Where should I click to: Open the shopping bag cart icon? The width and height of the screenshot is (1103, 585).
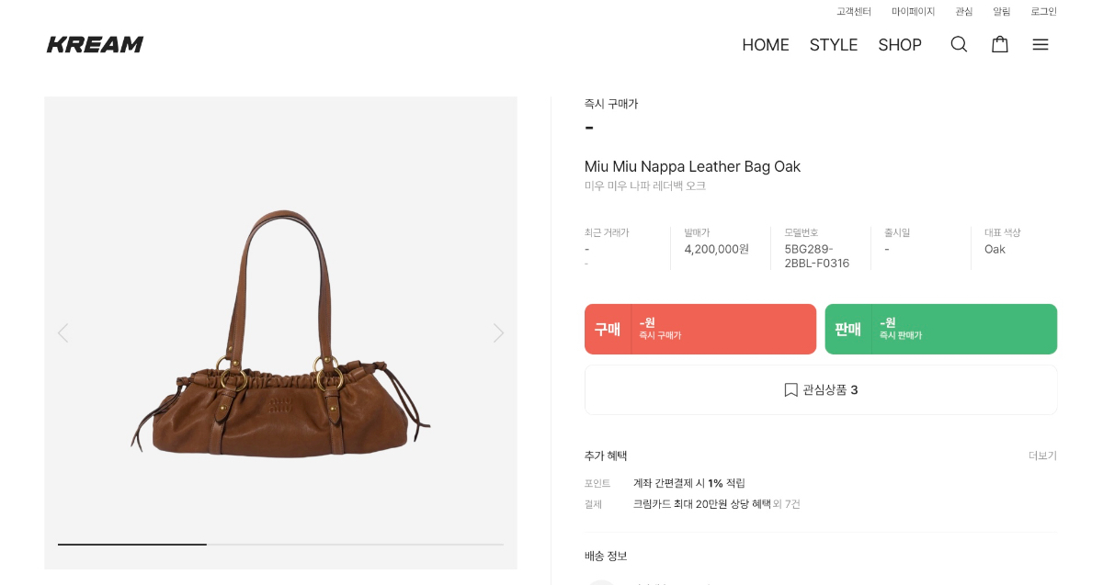[1000, 44]
